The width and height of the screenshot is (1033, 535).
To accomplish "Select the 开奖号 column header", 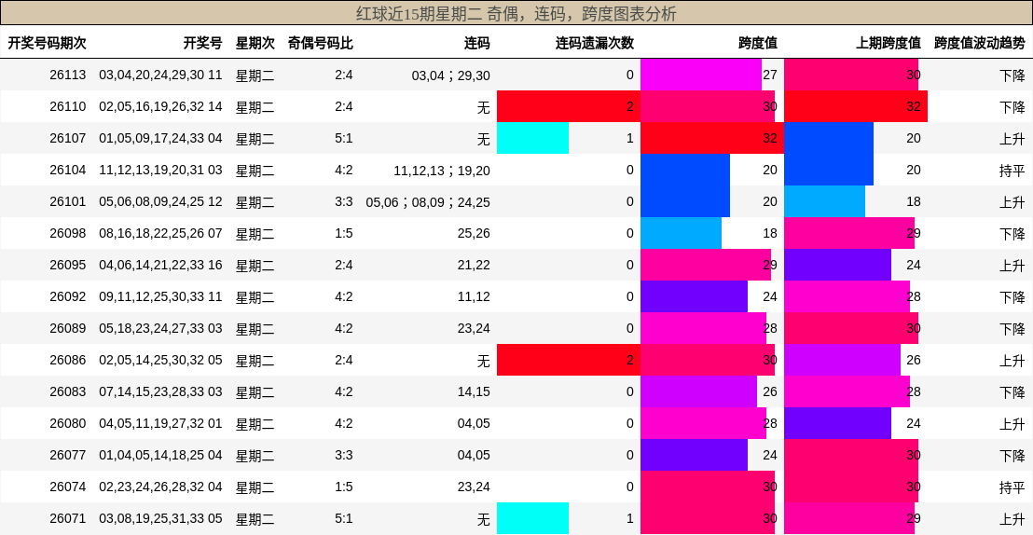I will [x=203, y=44].
